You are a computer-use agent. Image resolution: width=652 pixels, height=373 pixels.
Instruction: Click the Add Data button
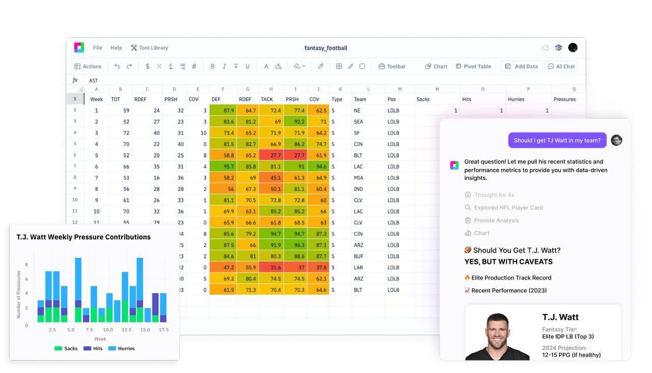pyautogui.click(x=521, y=66)
